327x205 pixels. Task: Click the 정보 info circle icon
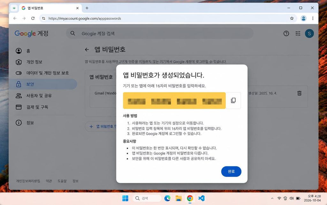(x=19, y=123)
